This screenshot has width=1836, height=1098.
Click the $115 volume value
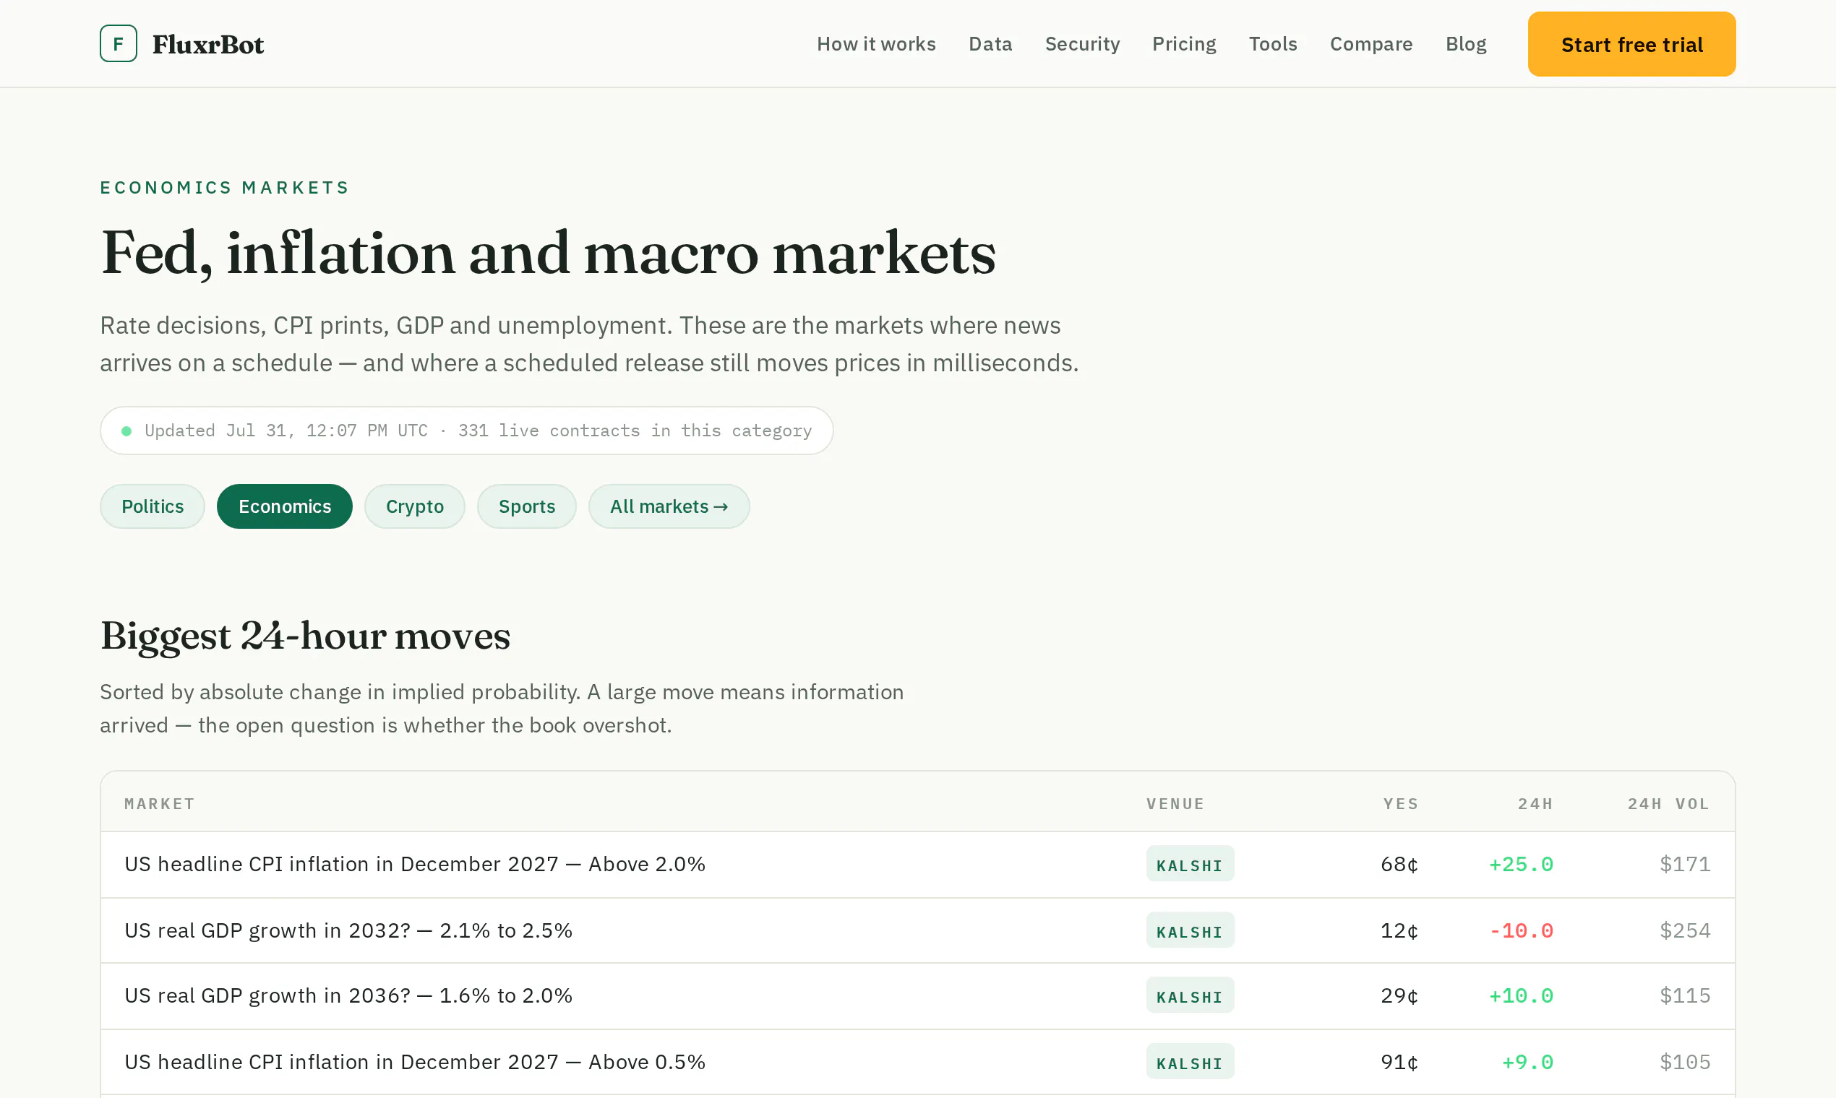tap(1685, 996)
